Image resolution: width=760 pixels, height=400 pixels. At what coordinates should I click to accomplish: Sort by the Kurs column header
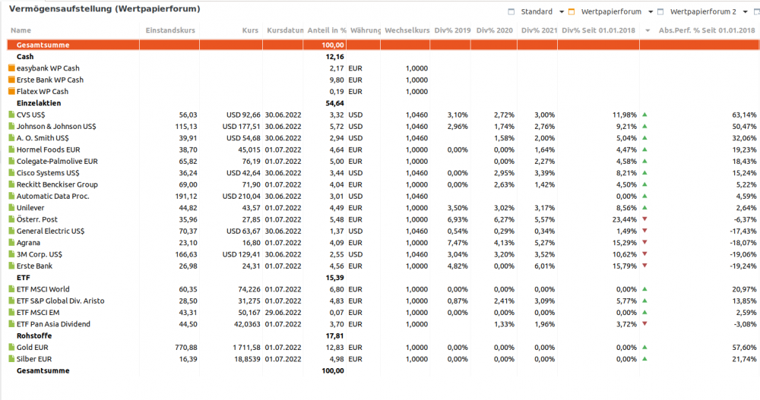point(250,30)
